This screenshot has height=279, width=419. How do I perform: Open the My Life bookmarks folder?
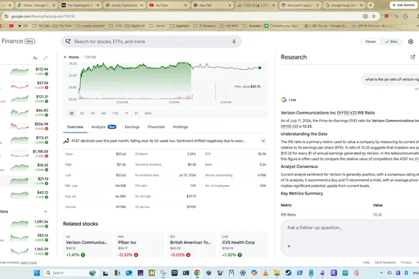point(41,26)
